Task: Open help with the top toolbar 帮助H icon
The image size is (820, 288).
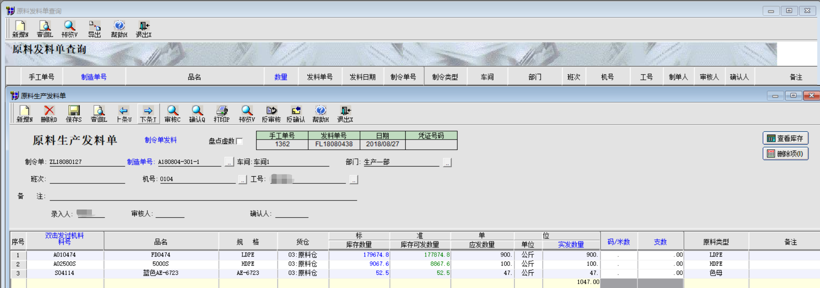Action: [x=119, y=29]
